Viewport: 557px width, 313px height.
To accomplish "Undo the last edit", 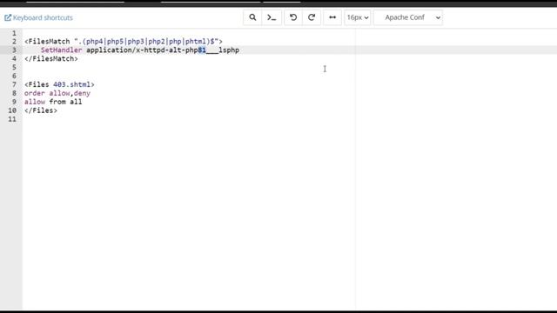I will pyautogui.click(x=293, y=17).
